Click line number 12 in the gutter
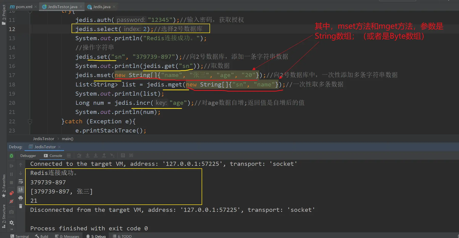459x238 pixels. pyautogui.click(x=12, y=29)
